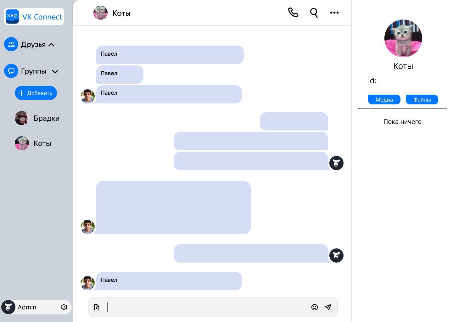This screenshot has height=322, width=453.
Task: Click the Коты avatar in chat header
Action: coord(101,13)
